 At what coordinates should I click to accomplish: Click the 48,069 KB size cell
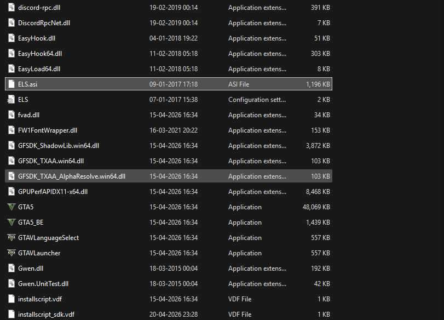coord(316,207)
